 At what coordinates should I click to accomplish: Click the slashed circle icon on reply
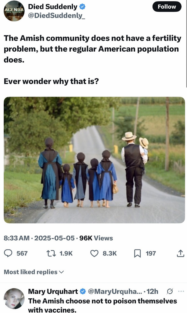(x=170, y=291)
